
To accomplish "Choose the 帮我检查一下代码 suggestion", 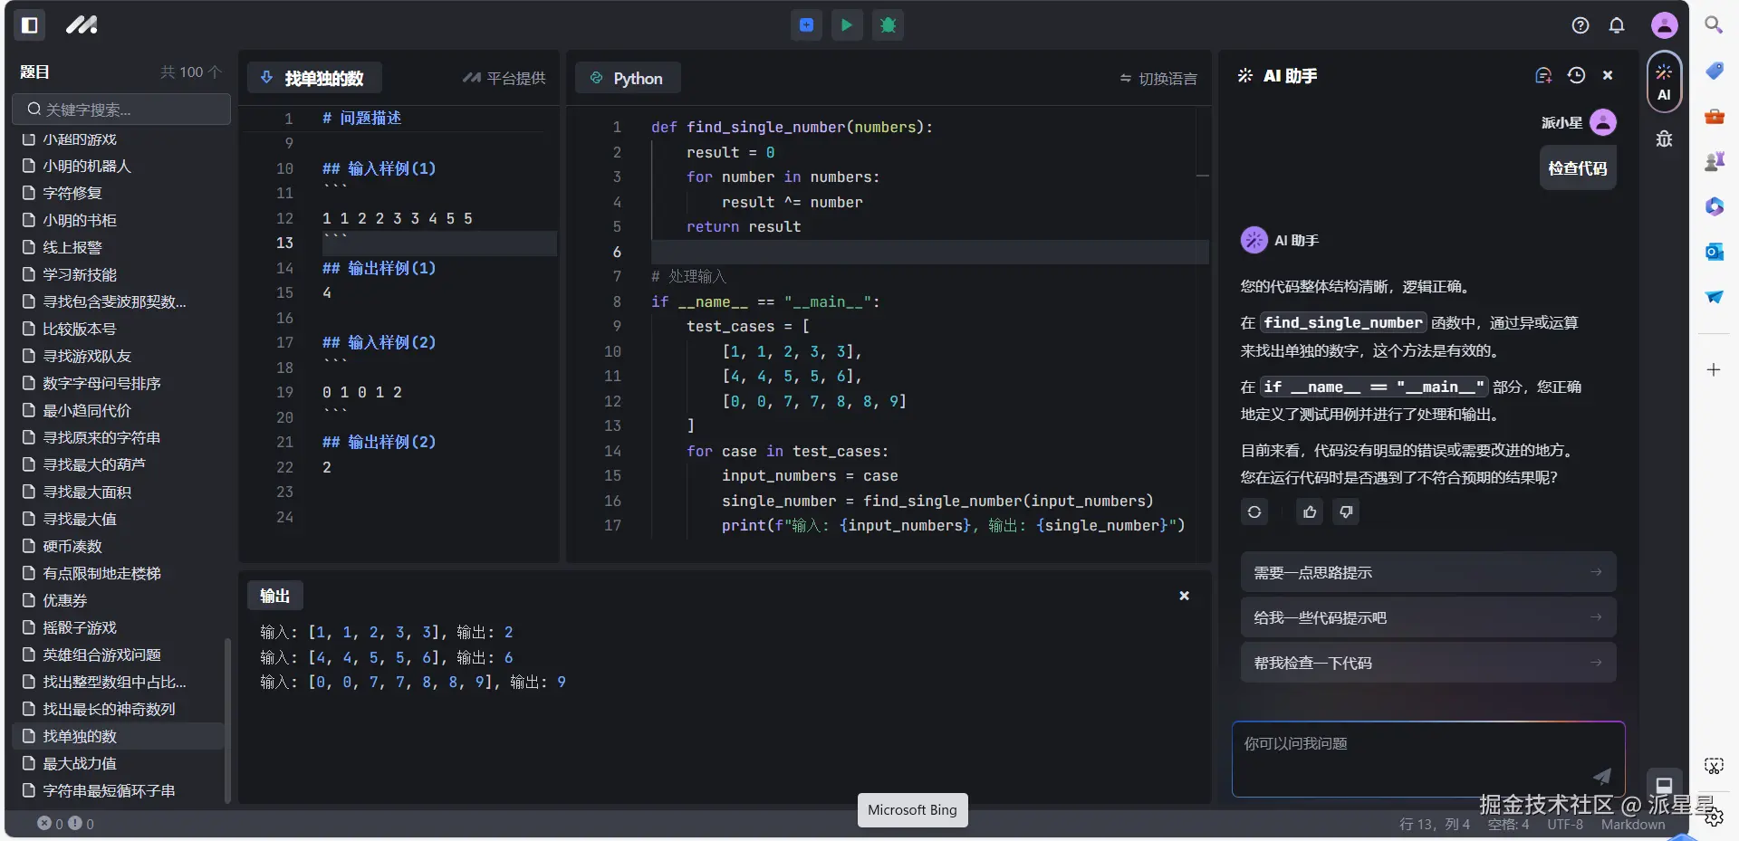I will click(x=1428, y=663).
